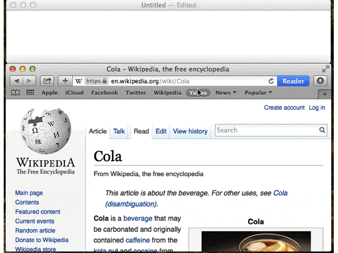Open the View history tab
This screenshot has height=253, width=338.
[x=190, y=131]
